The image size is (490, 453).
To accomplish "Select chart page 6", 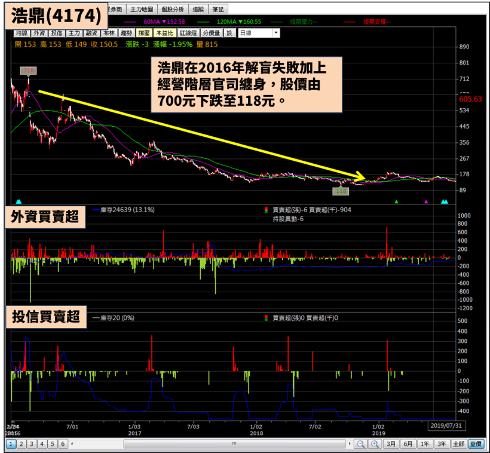I will click(x=63, y=444).
